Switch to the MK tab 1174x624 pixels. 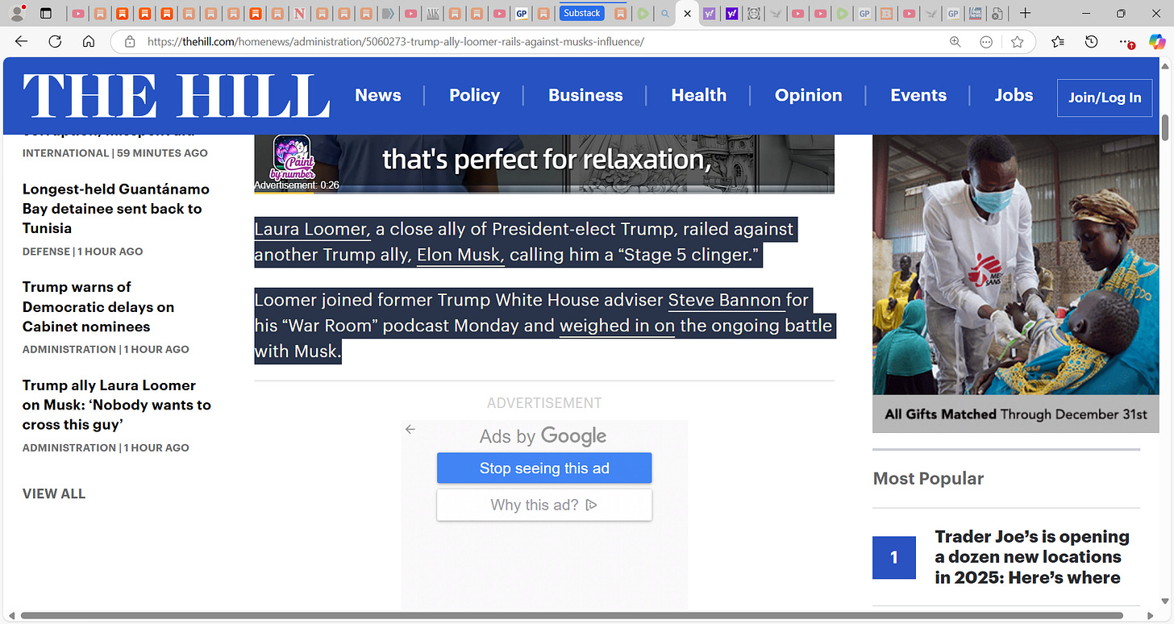[433, 14]
